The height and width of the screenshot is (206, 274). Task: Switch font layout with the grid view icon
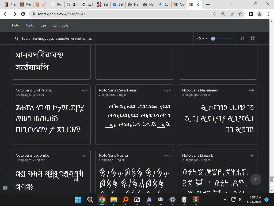tap(253, 39)
